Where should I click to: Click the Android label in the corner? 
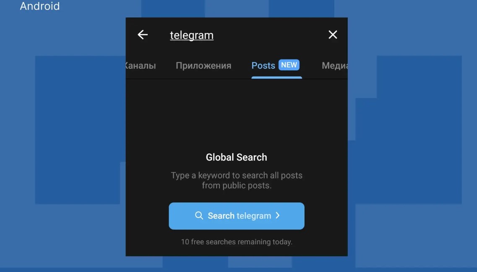[x=40, y=6]
